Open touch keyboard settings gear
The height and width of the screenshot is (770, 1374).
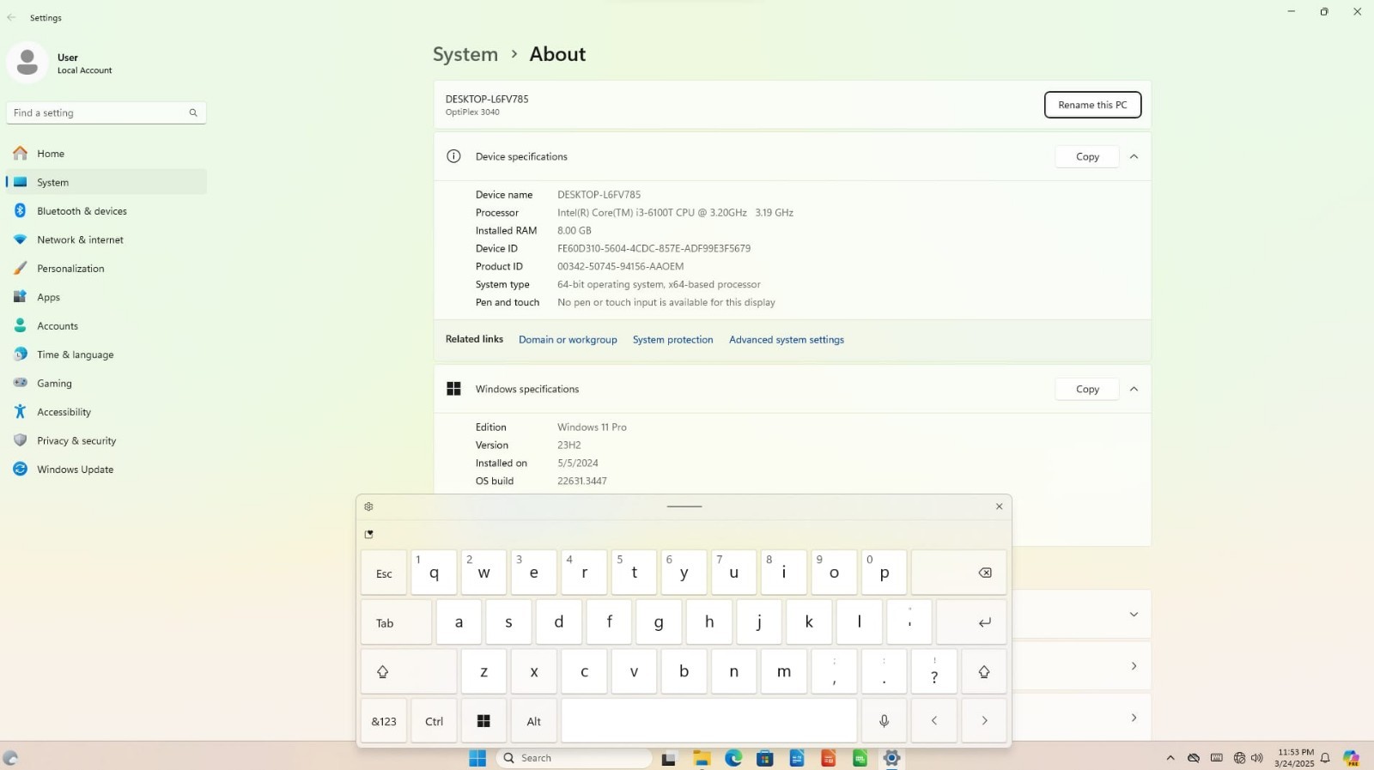[x=368, y=506]
